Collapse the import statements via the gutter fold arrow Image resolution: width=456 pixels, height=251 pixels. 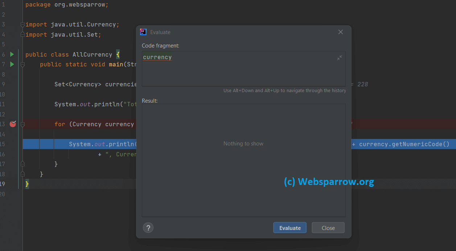coord(22,24)
